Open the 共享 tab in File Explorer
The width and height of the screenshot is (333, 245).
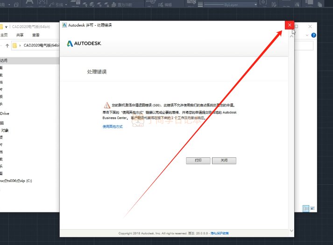click(x=20, y=35)
